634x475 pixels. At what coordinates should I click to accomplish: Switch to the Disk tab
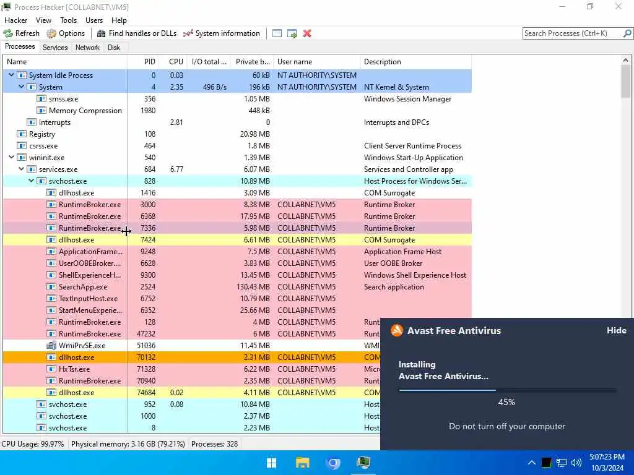point(114,48)
